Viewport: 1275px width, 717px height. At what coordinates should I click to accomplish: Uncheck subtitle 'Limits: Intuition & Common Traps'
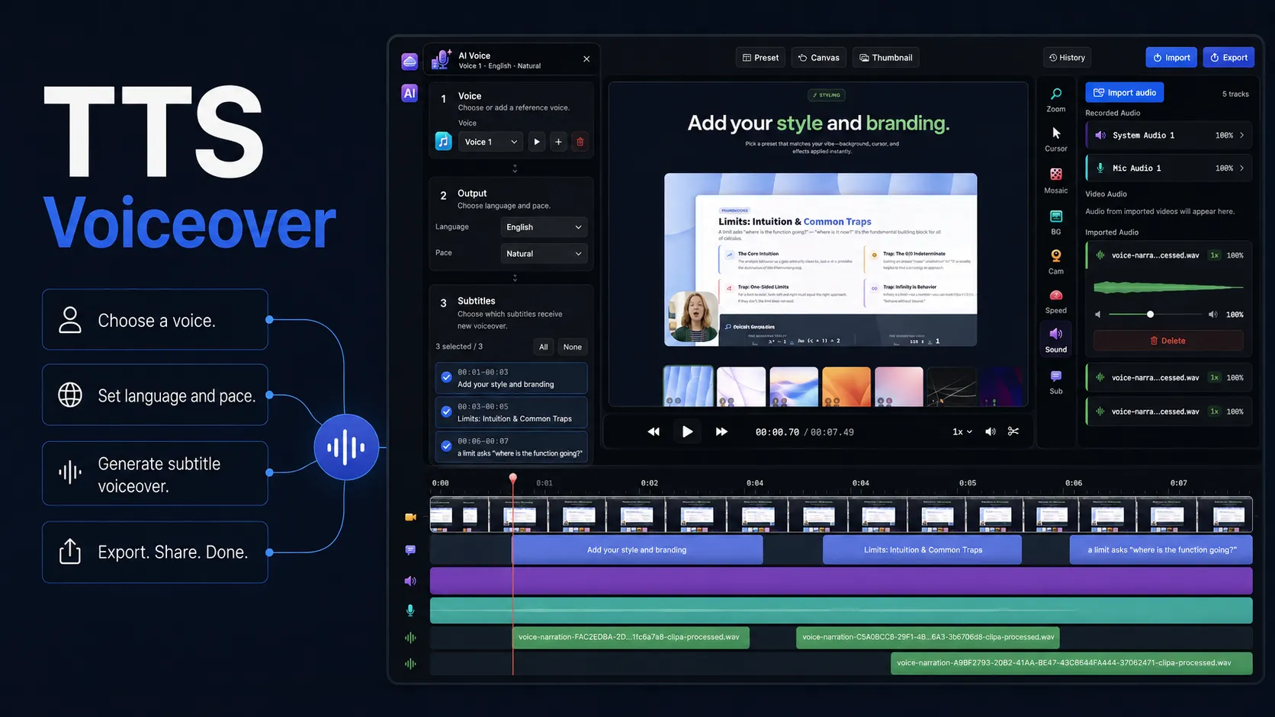446,411
